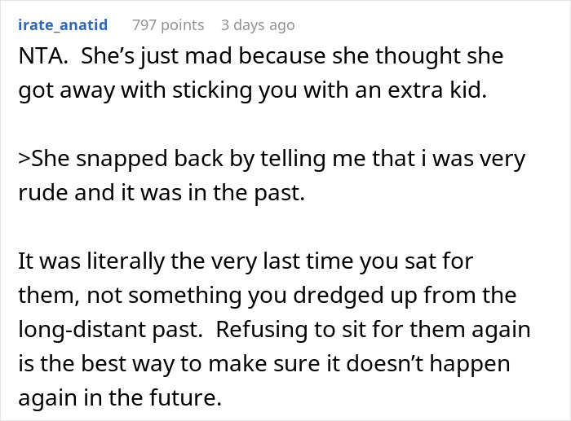Click the quote marker ">" before "She snapped"
The height and width of the screenshot is (421, 571).
(x=23, y=158)
